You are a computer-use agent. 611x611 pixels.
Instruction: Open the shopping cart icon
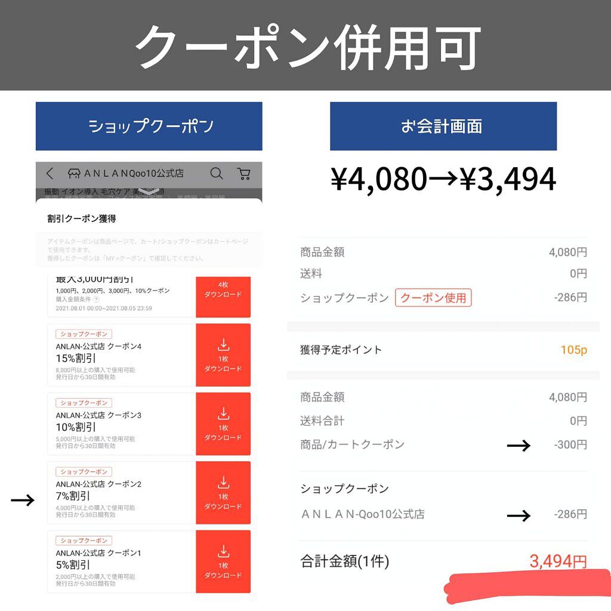pyautogui.click(x=243, y=174)
